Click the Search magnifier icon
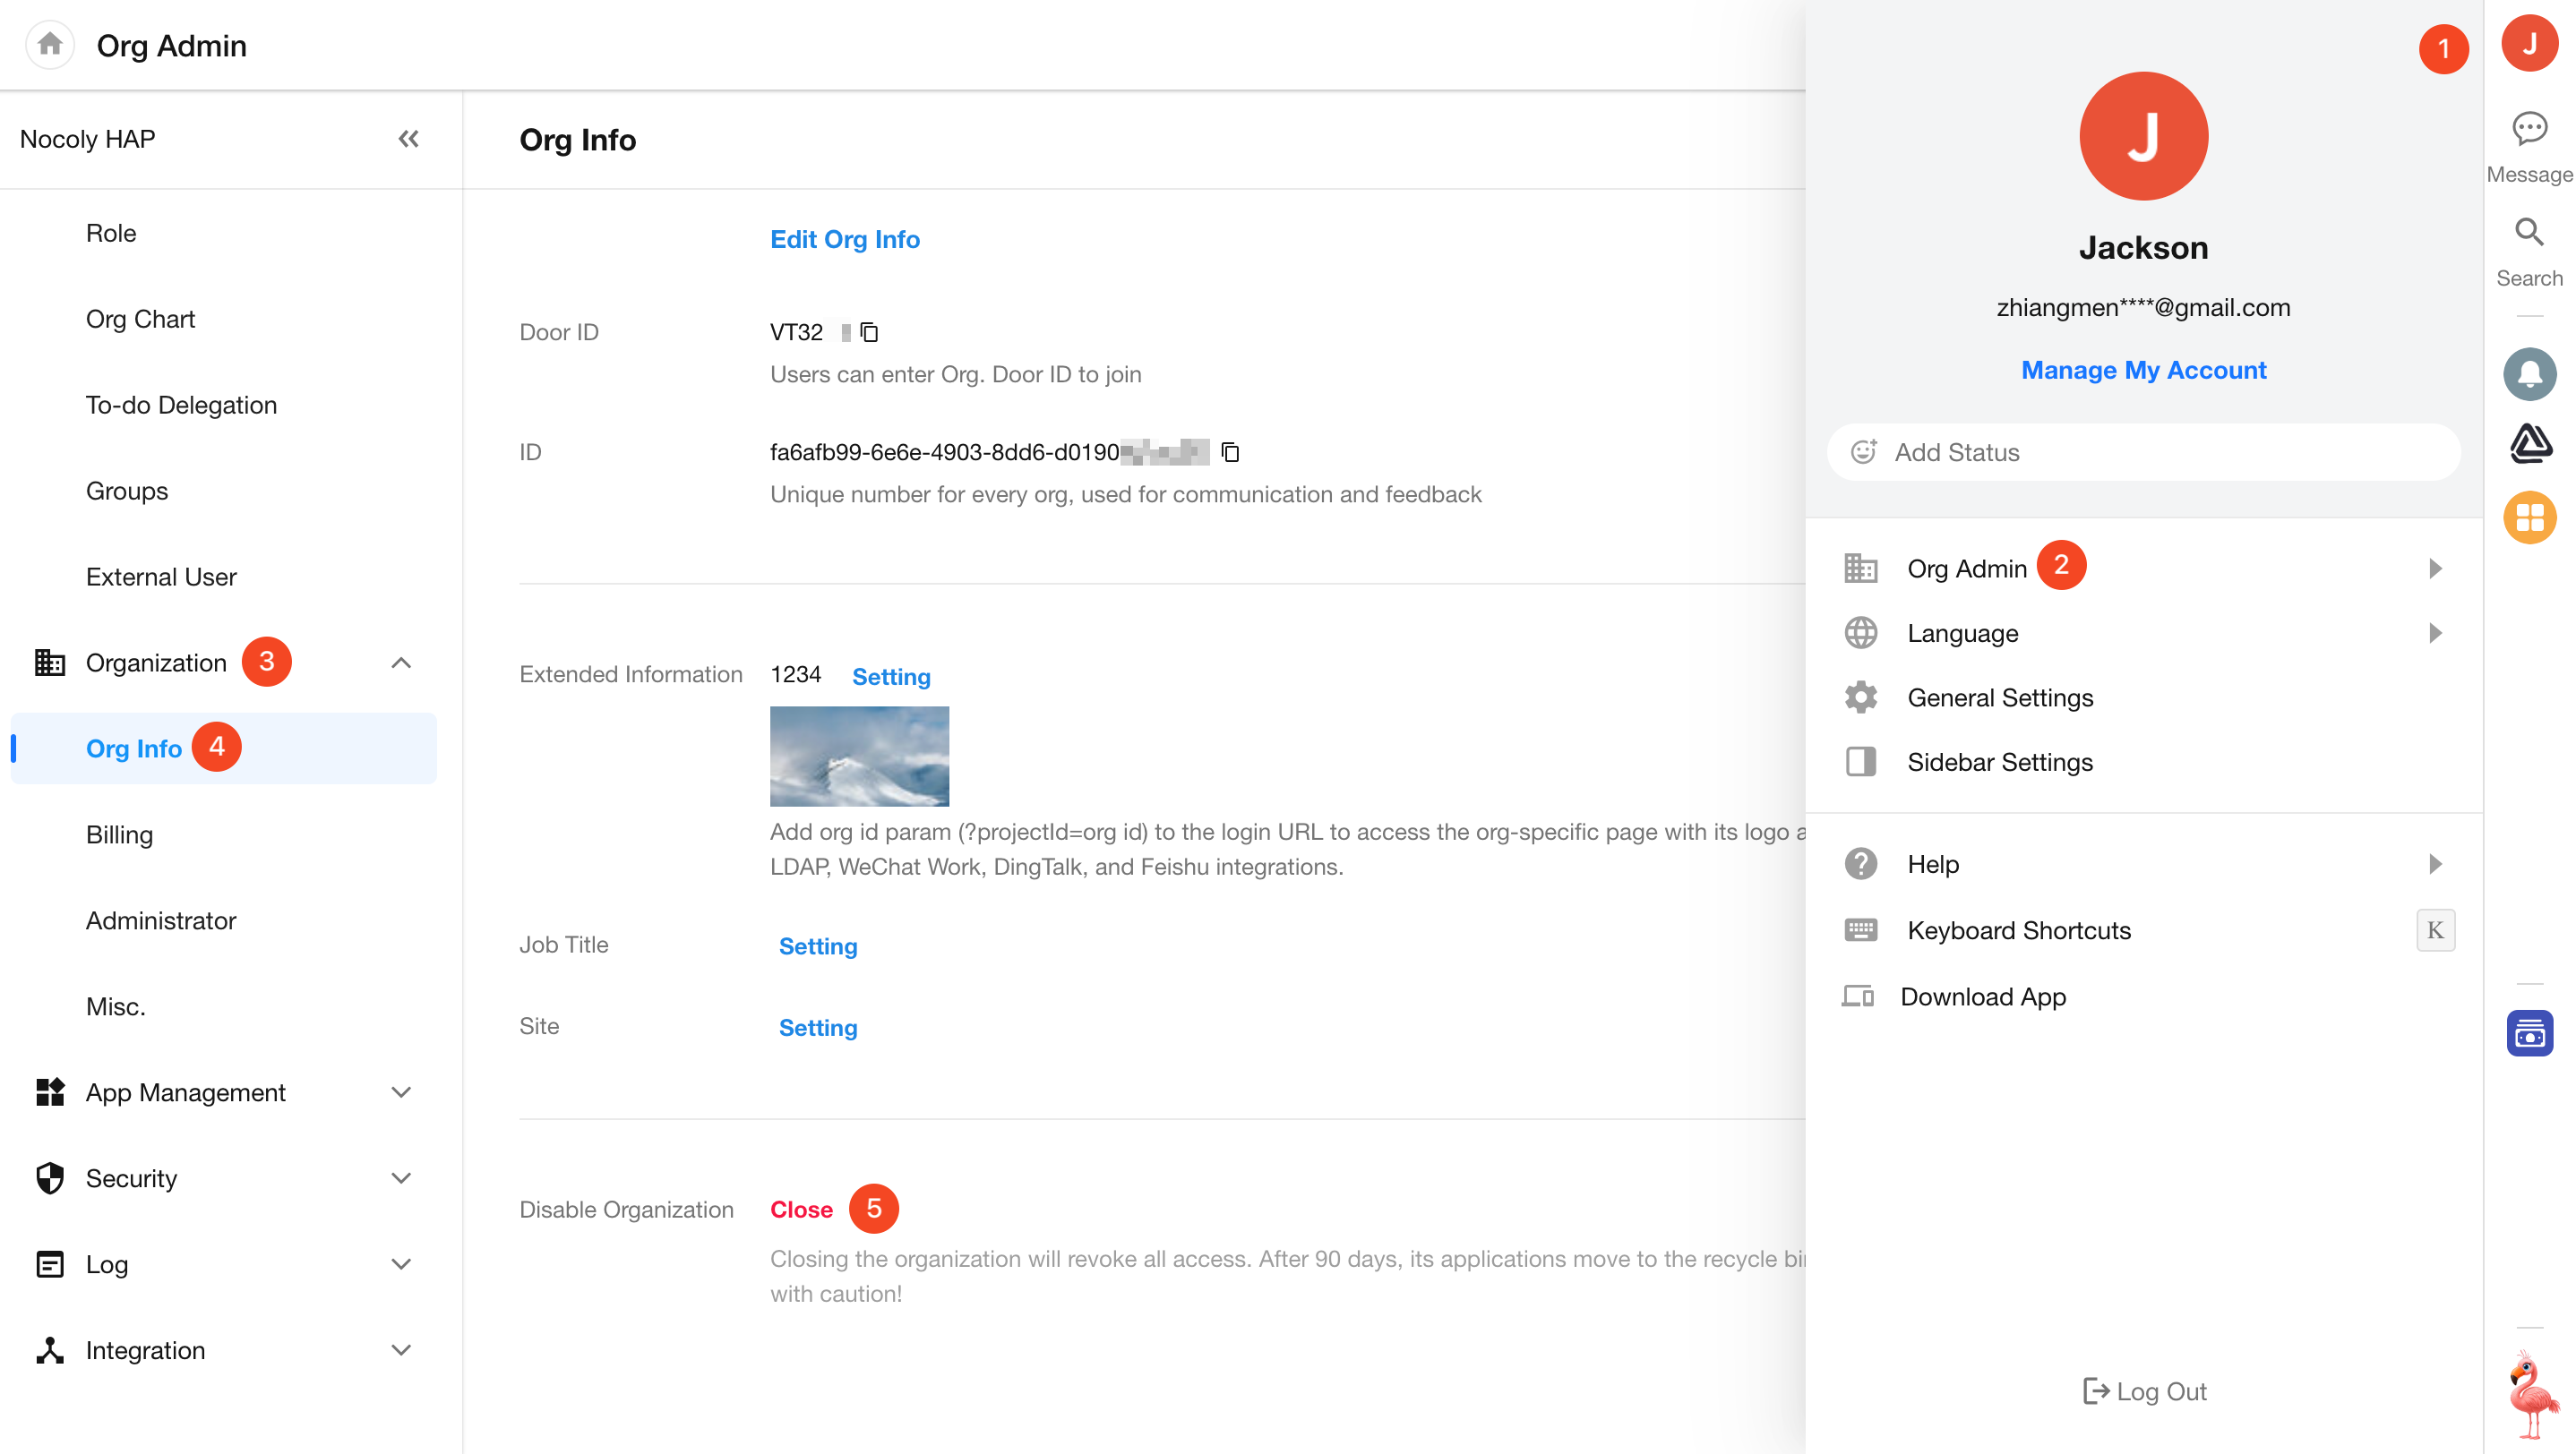This screenshot has width=2576, height=1454. click(2529, 233)
